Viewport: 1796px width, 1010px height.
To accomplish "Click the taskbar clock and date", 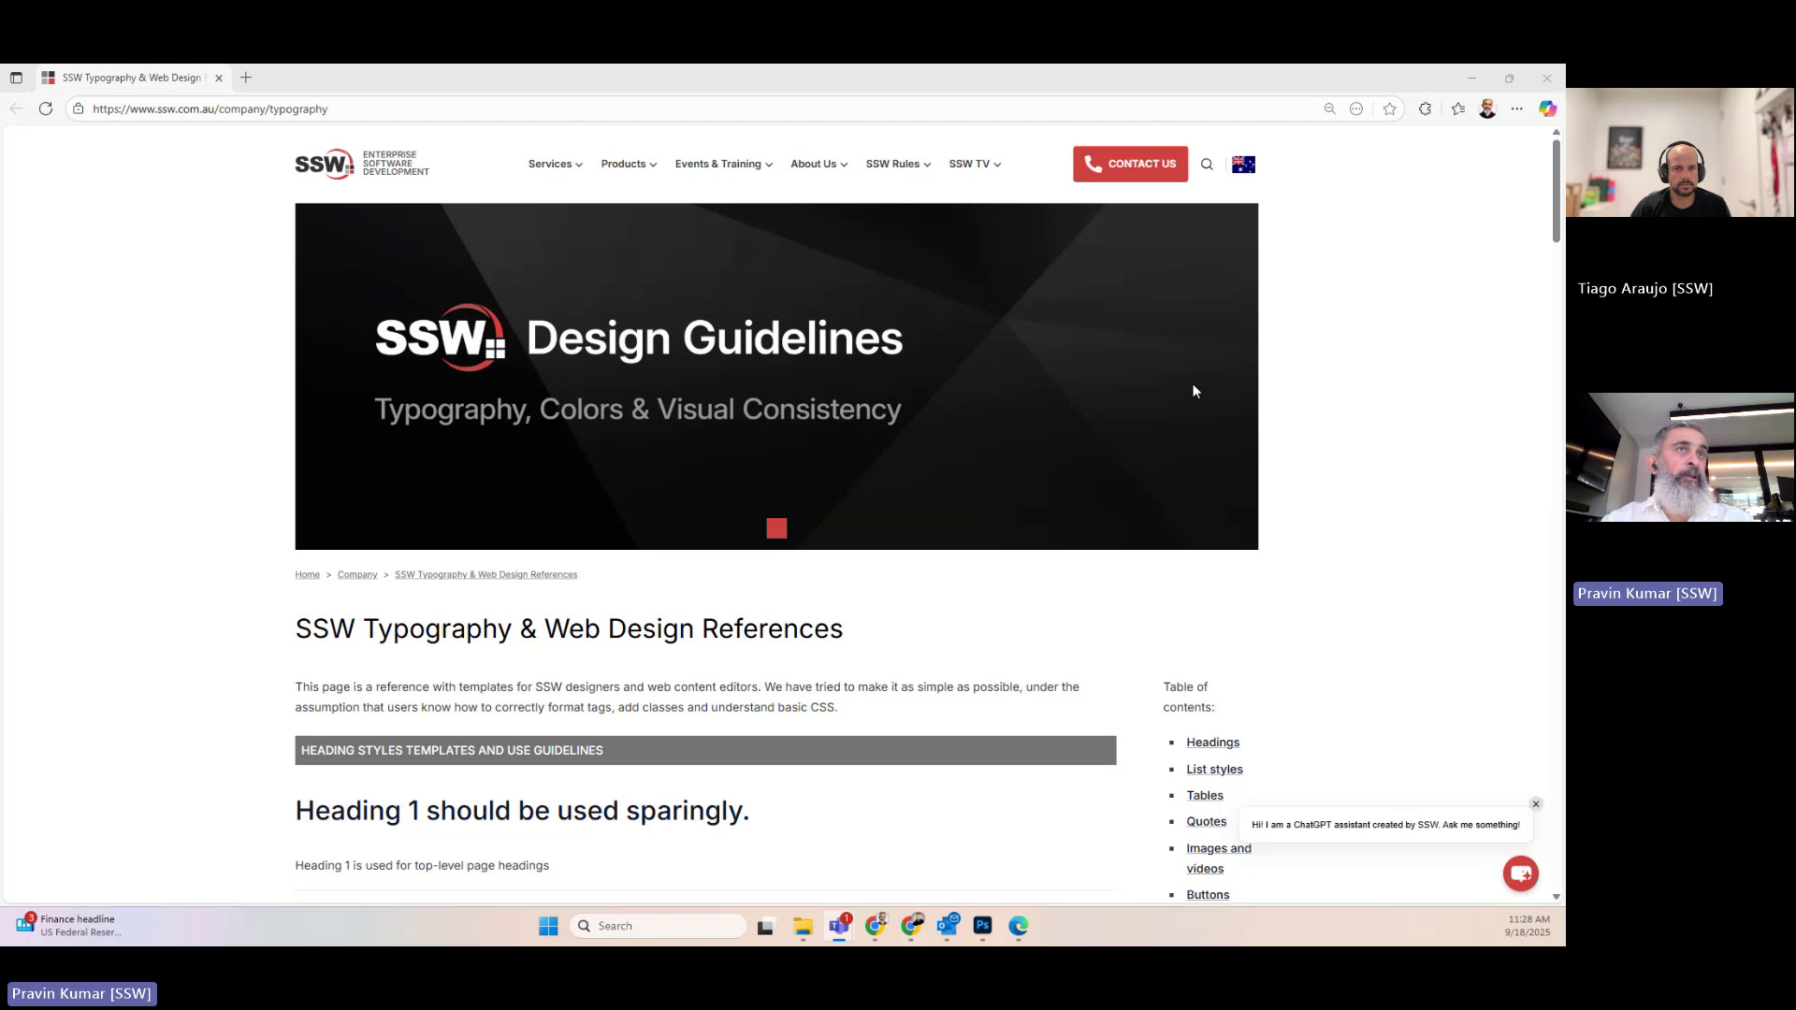I will [x=1528, y=926].
